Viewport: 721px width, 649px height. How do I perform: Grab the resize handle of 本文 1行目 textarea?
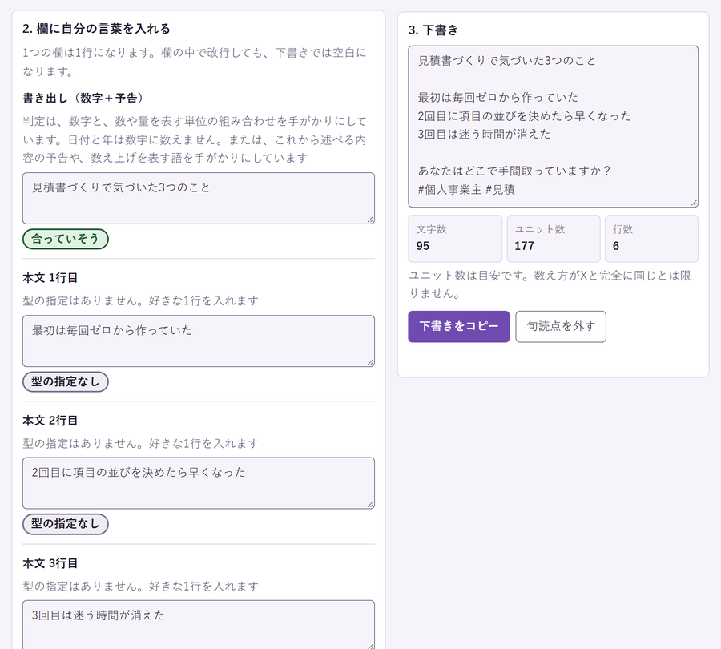point(370,362)
